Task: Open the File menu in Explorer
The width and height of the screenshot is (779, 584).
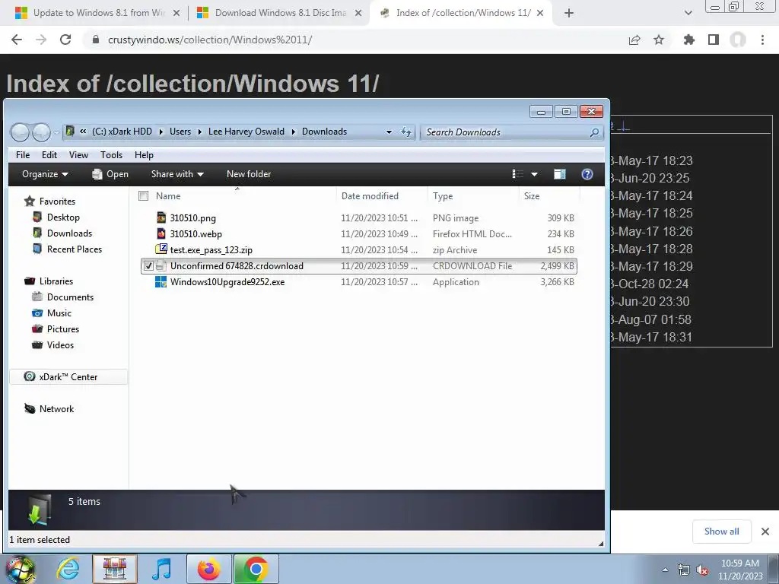Action: point(22,155)
